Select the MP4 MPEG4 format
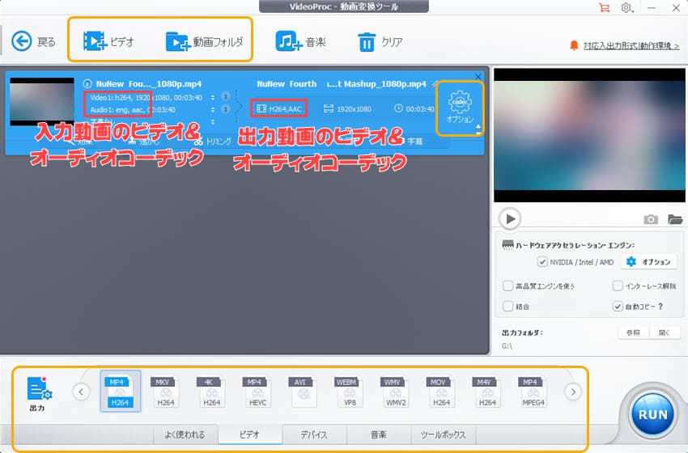The height and width of the screenshot is (453, 688). pyautogui.click(x=533, y=392)
